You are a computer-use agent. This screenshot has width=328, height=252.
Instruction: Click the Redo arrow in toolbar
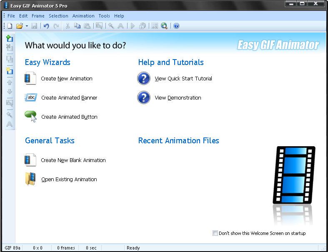tap(56, 26)
